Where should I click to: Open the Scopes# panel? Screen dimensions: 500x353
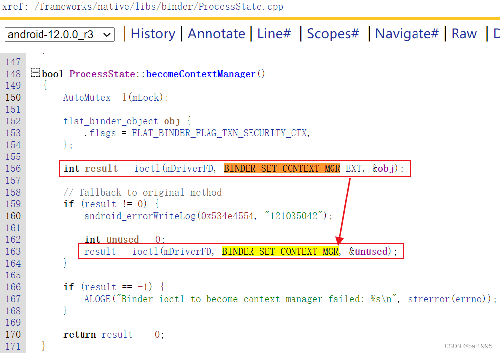click(x=333, y=33)
